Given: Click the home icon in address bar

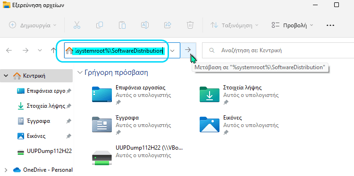Looking at the screenshot, I should 69,51.
